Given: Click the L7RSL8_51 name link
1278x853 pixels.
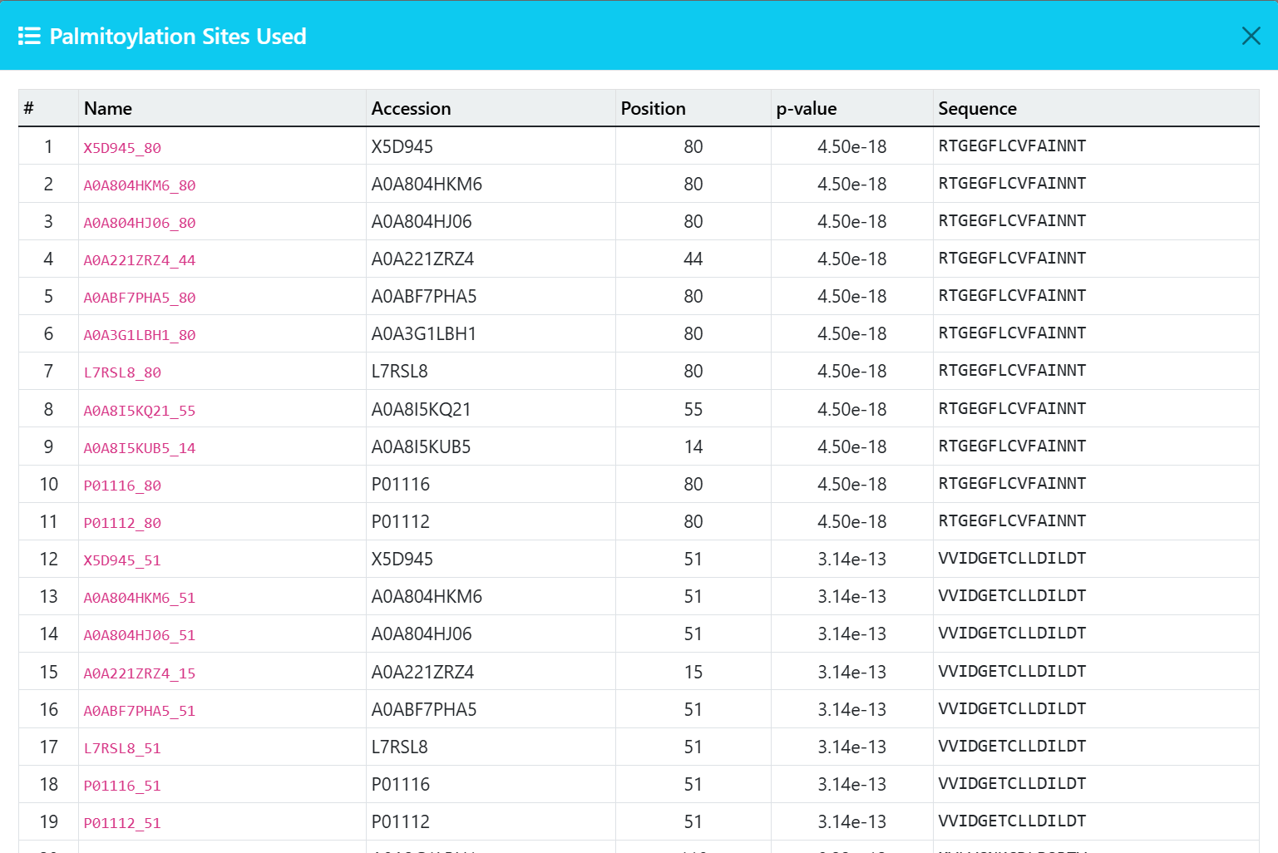Looking at the screenshot, I should (122, 748).
